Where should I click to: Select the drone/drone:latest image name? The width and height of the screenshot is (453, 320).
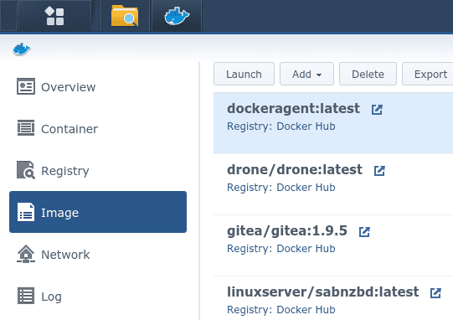coord(295,170)
